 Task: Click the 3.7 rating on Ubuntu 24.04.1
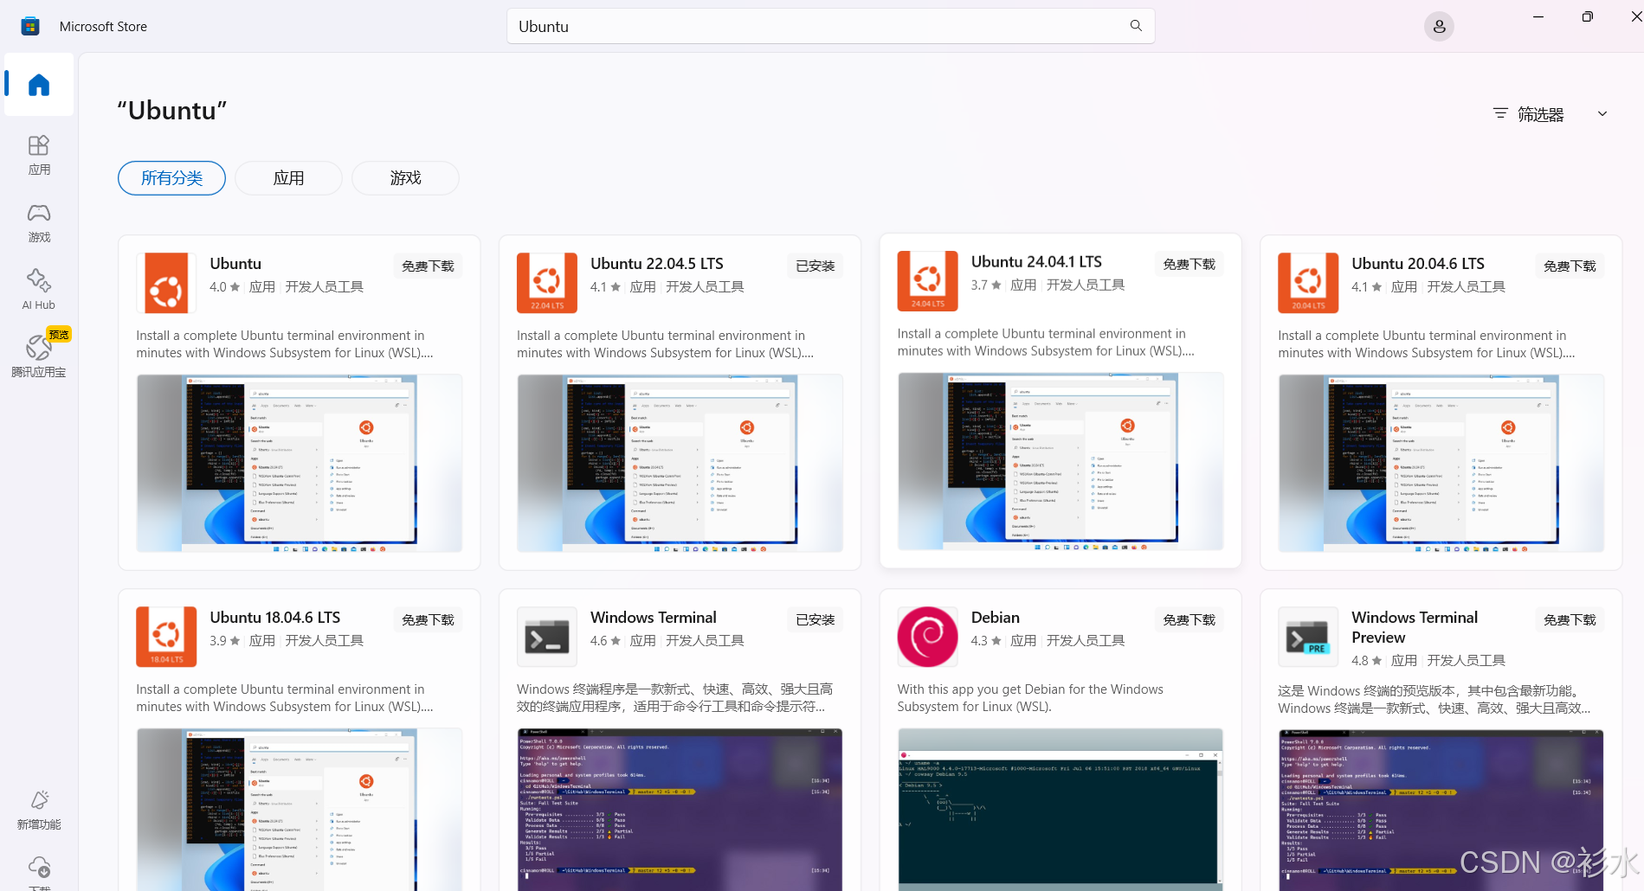pos(986,285)
